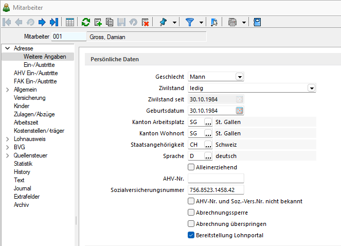341x246 pixels.
Task: Uncheck Bereitstellung Lohnportal
Action: pyautogui.click(x=191, y=235)
